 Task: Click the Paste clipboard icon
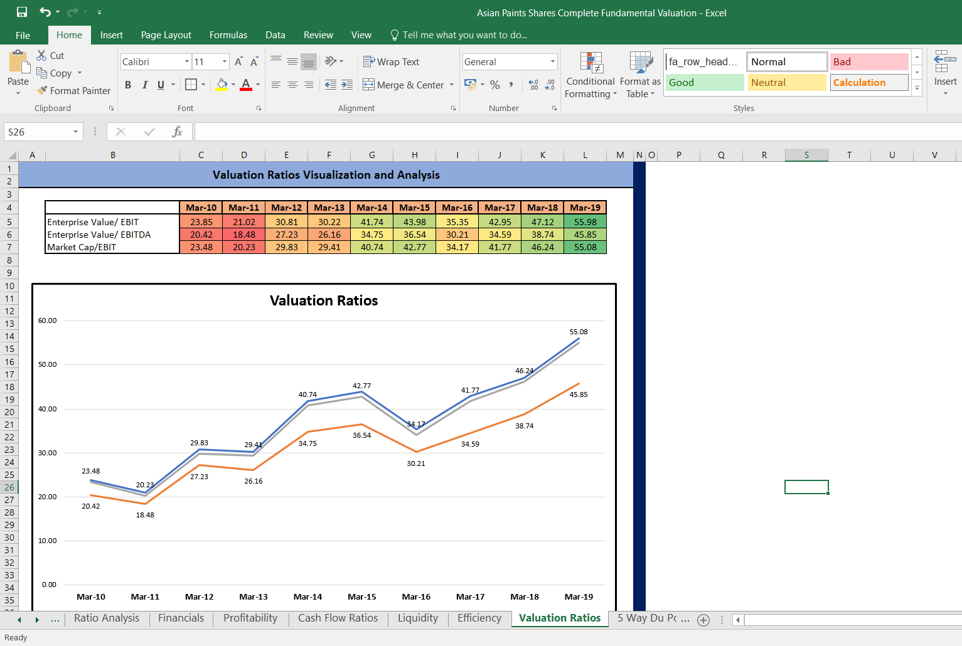[x=18, y=63]
